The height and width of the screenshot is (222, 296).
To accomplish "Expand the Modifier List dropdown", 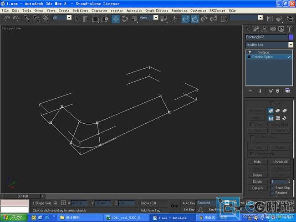I will pos(291,45).
